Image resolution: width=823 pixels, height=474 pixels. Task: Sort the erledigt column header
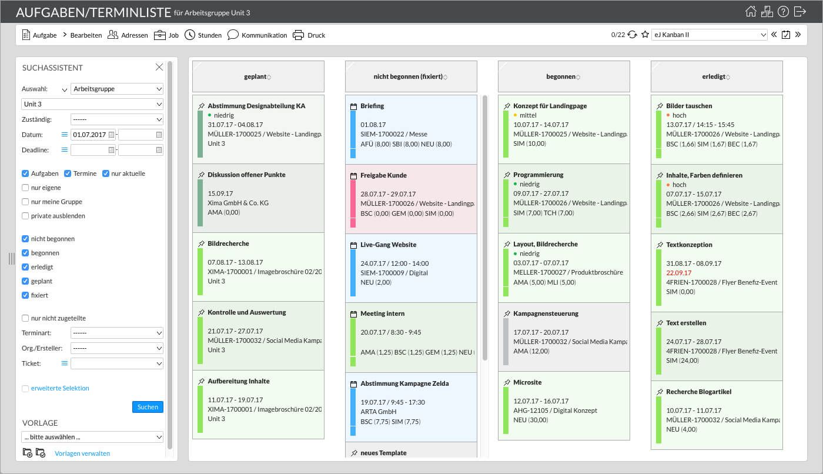(x=717, y=76)
